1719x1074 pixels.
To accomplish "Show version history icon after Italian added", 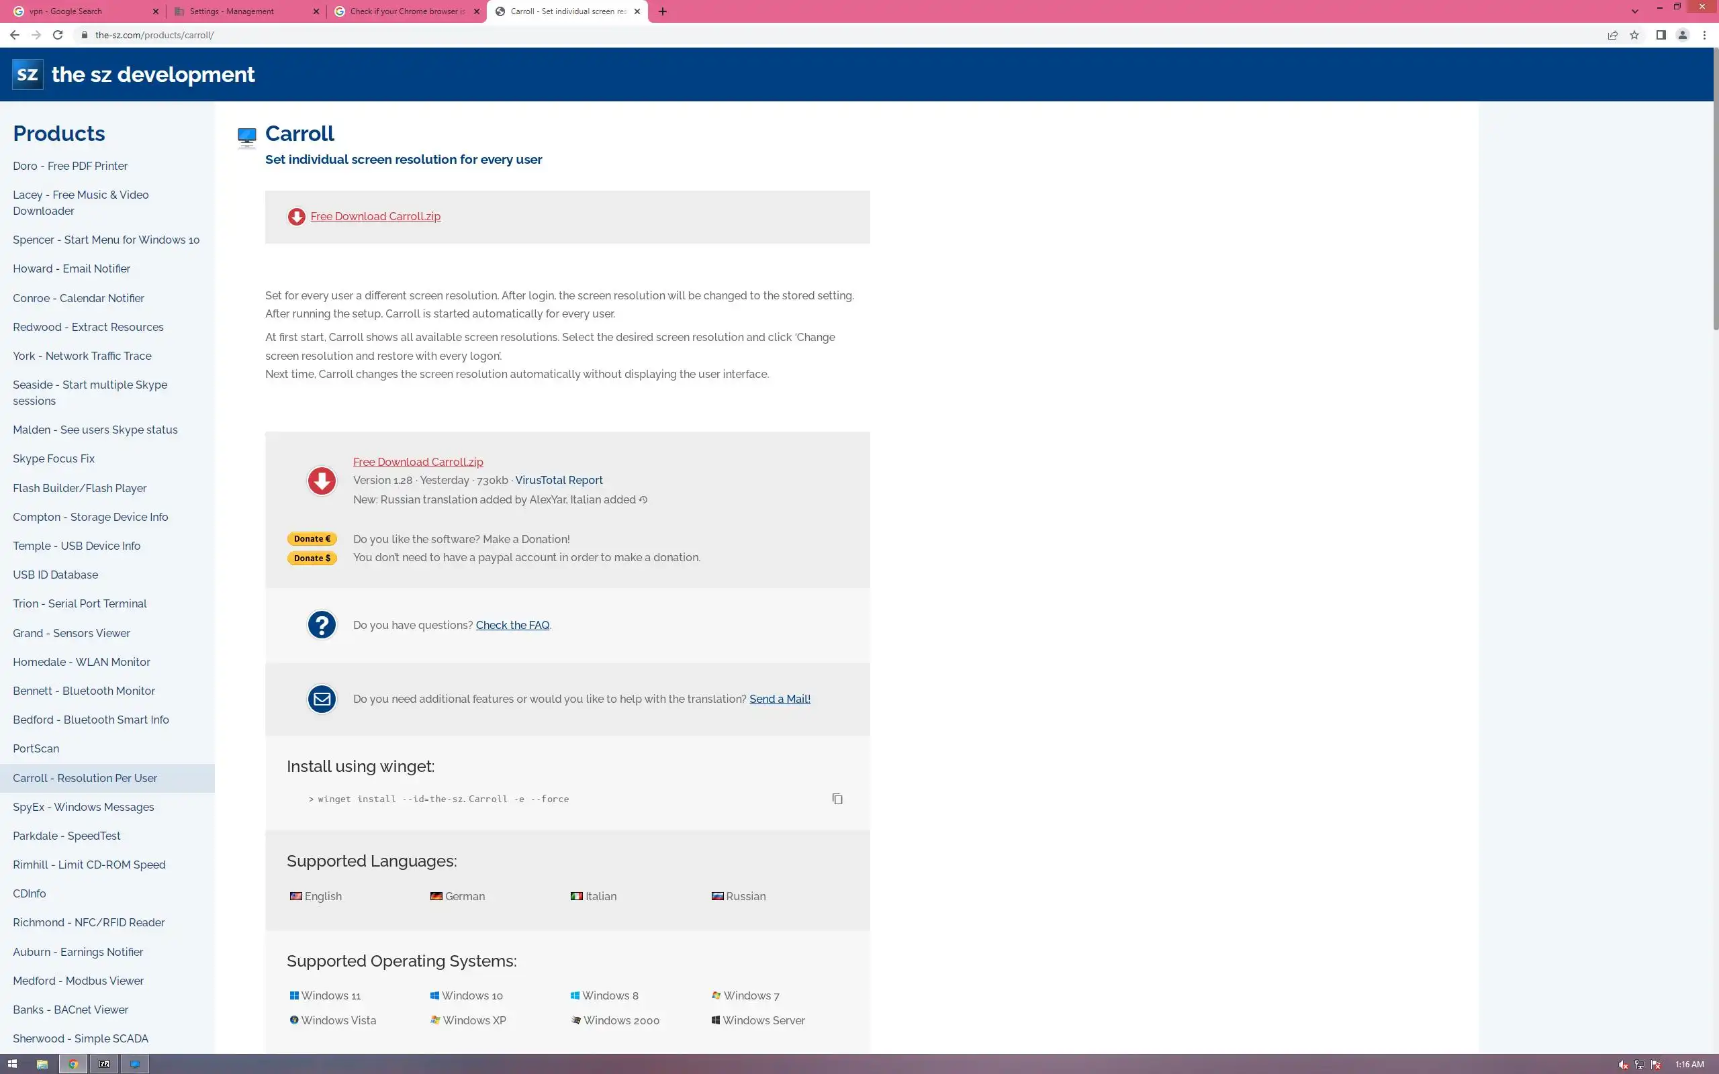I will pos(643,500).
